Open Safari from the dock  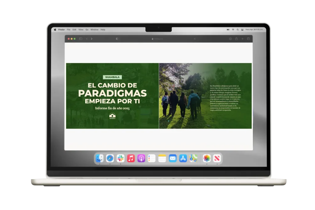pyautogui.click(x=110, y=158)
